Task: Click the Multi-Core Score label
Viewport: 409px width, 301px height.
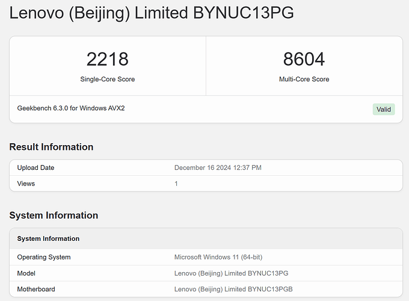Action: [304, 79]
